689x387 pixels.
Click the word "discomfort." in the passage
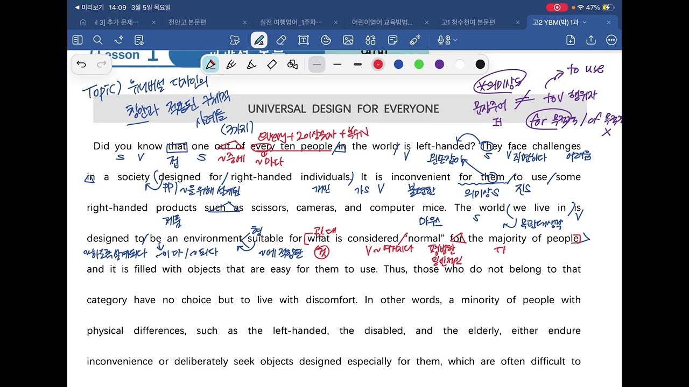332,300
